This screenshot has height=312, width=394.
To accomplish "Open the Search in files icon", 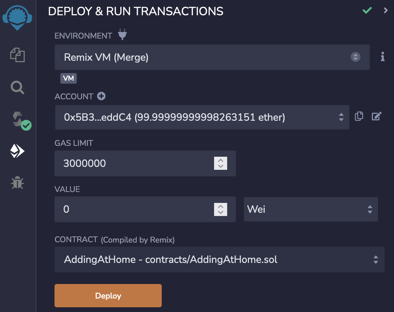I will point(17,87).
